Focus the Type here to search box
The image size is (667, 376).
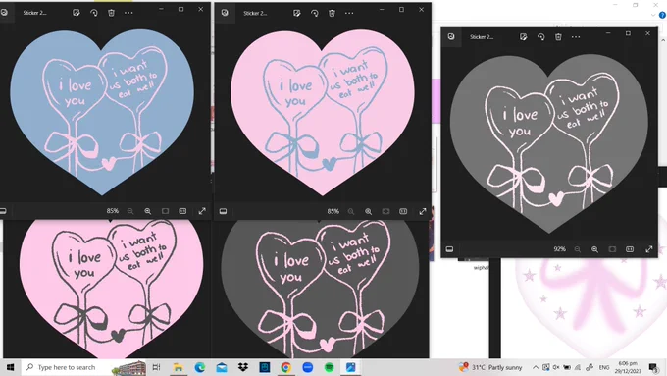coord(85,367)
